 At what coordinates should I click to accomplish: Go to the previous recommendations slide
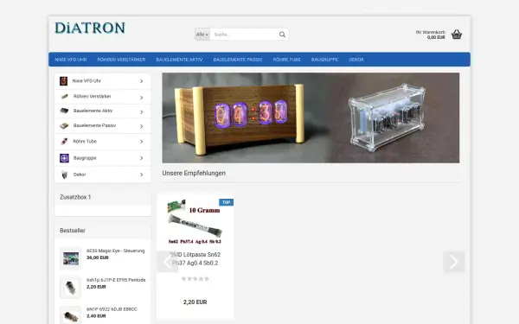(168, 262)
